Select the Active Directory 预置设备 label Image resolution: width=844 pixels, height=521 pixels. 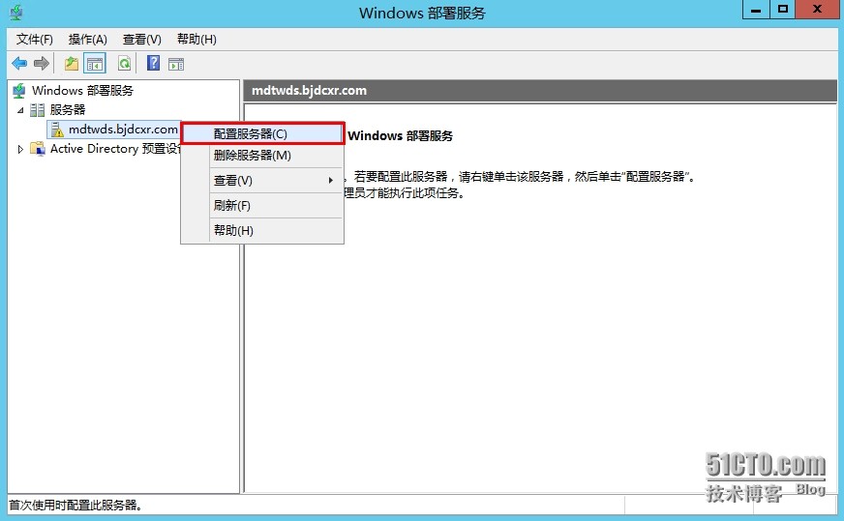tap(115, 149)
